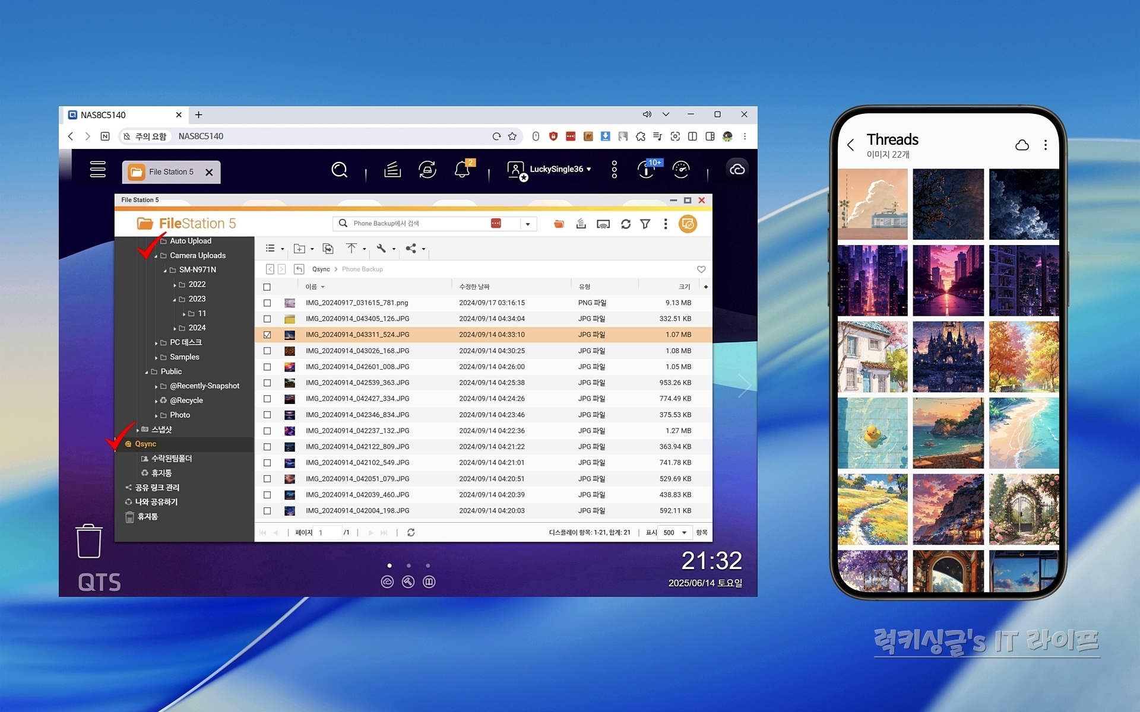1140x712 pixels.
Task: Click the File Station remote mount folder icon
Action: 559,224
